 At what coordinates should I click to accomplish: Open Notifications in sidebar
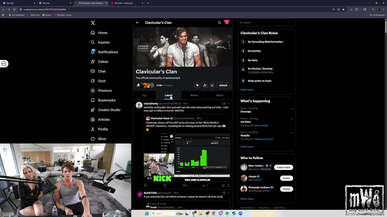point(104,52)
